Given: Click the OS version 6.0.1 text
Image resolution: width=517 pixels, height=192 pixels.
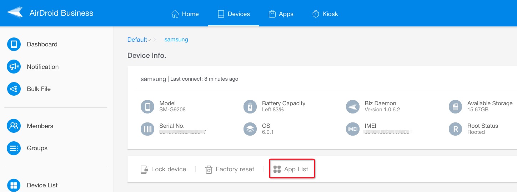Looking at the screenshot, I should [x=268, y=132].
